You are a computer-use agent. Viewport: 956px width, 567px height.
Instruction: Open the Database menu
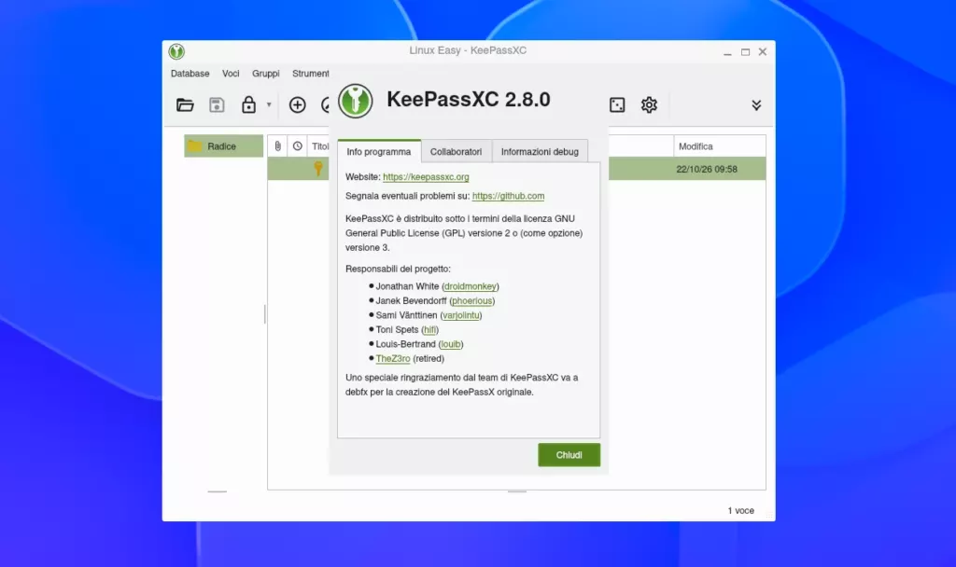[x=190, y=73]
